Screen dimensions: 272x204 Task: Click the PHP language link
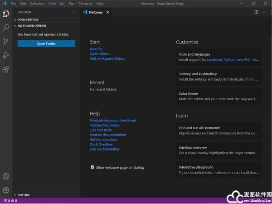tap(247, 60)
